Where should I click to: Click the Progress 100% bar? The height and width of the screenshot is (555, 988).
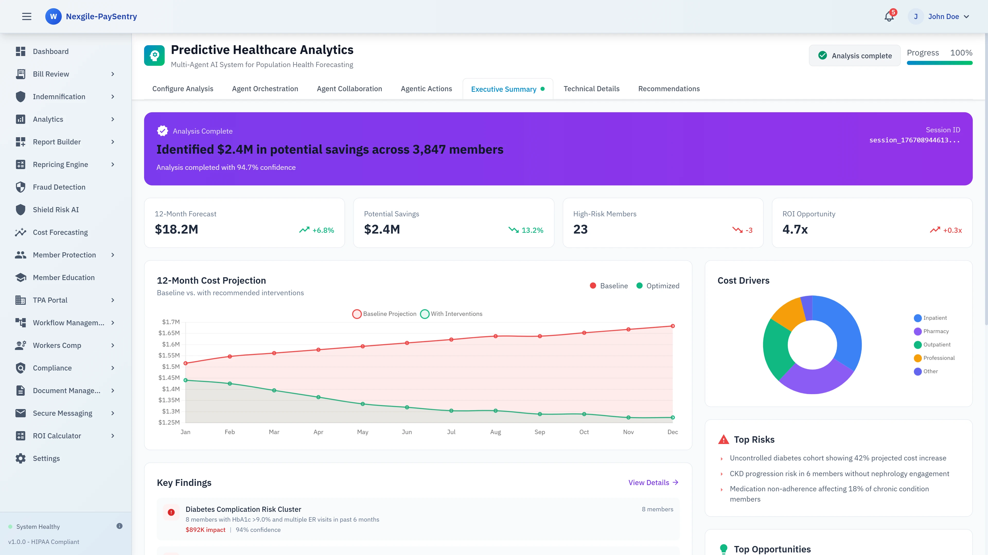point(939,63)
